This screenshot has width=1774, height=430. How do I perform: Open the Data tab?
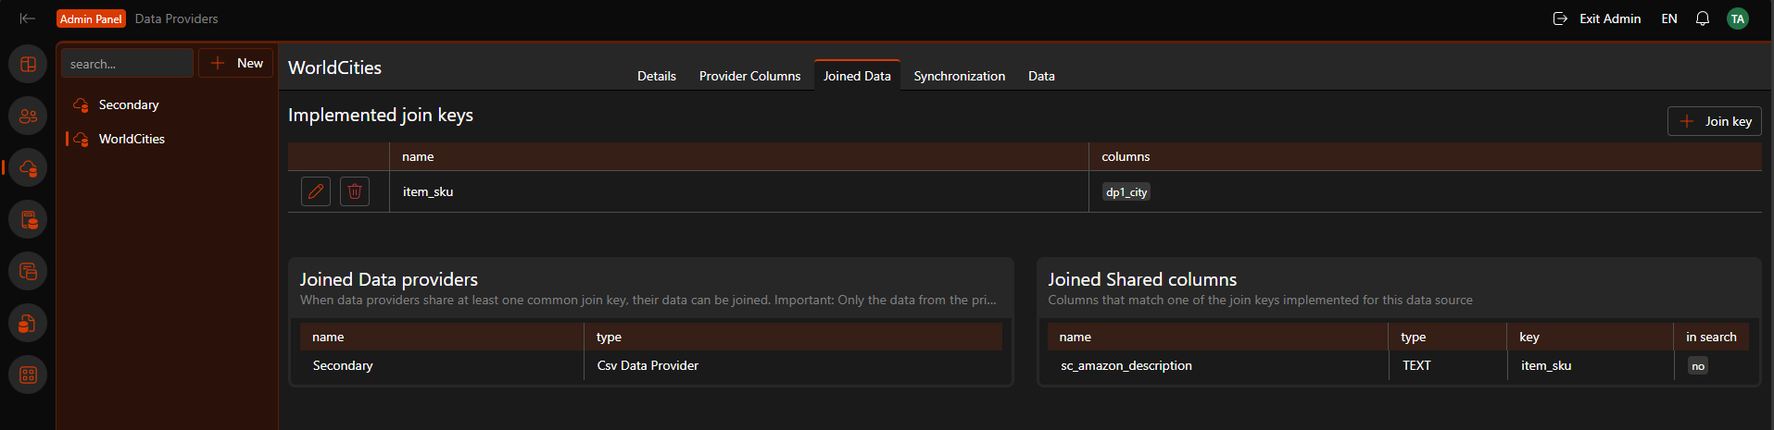(1041, 76)
